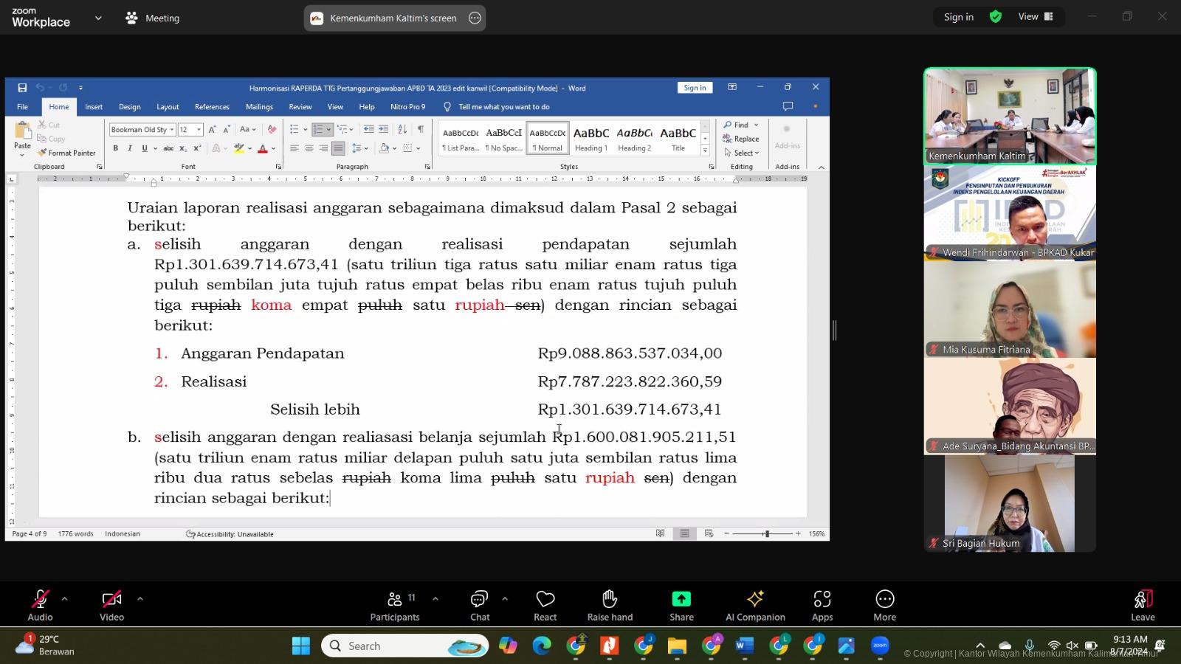This screenshot has height=664, width=1181.
Task: Open the font name combo box
Action: tap(142, 129)
